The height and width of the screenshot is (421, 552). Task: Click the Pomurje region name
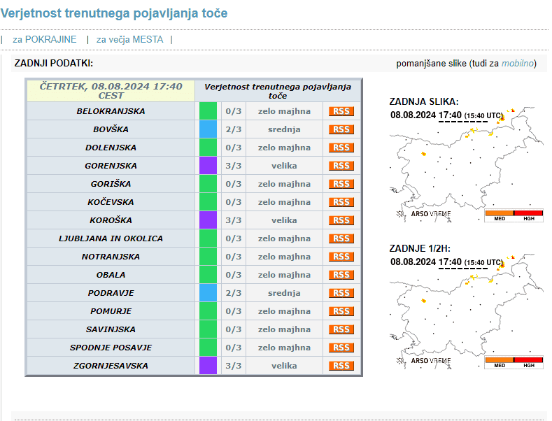click(x=111, y=311)
